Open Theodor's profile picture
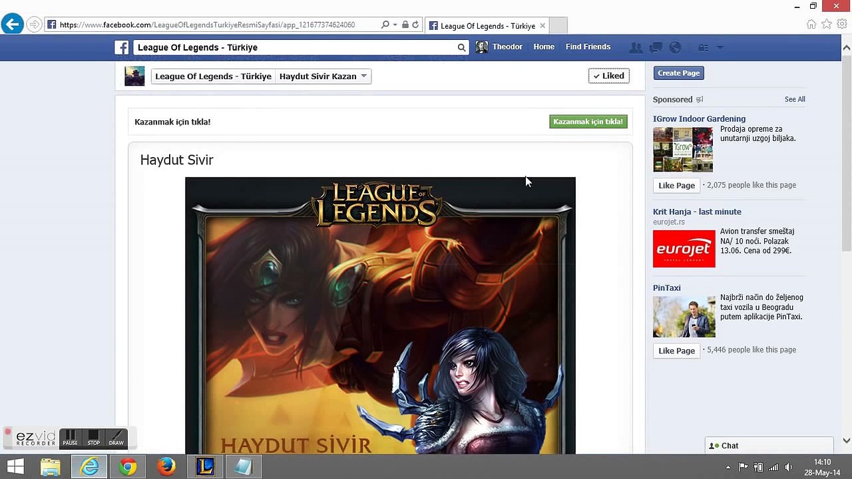Viewport: 852px width, 479px height. [482, 47]
